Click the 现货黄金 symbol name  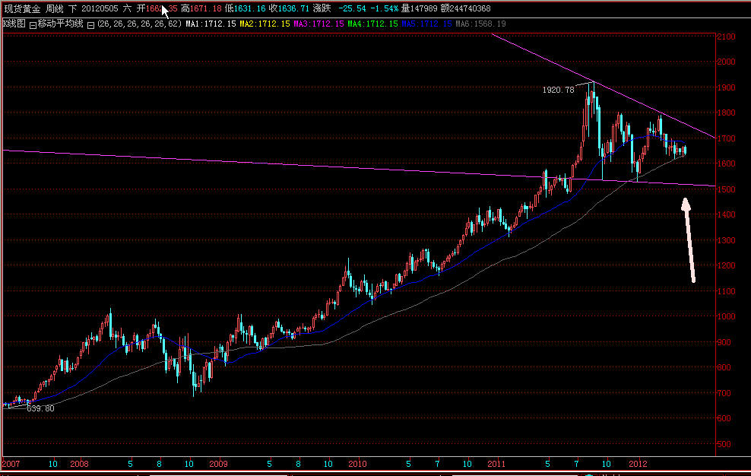(x=22, y=8)
